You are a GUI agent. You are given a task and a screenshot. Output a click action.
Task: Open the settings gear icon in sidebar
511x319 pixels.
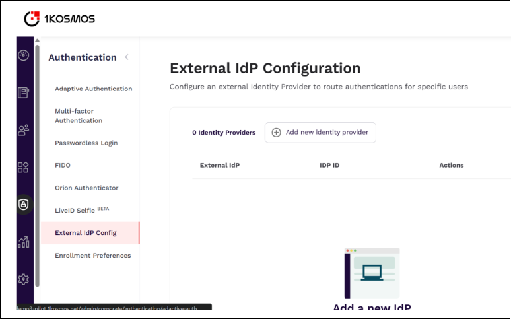(24, 279)
